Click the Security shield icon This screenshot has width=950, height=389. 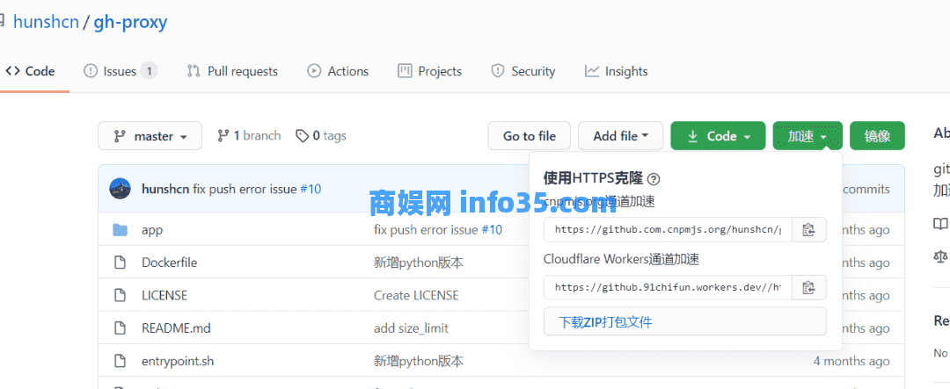coord(497,71)
